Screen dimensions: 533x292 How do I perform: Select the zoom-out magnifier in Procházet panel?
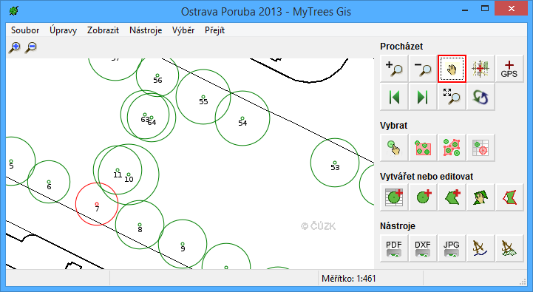click(423, 69)
